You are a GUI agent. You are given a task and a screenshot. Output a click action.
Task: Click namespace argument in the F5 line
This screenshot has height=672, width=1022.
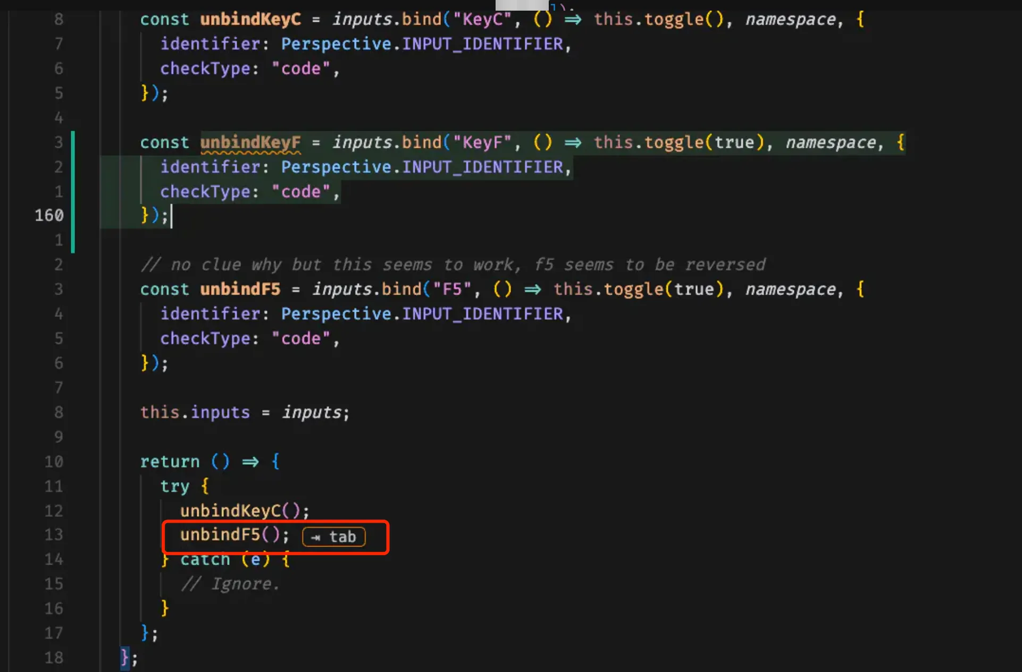tap(791, 289)
